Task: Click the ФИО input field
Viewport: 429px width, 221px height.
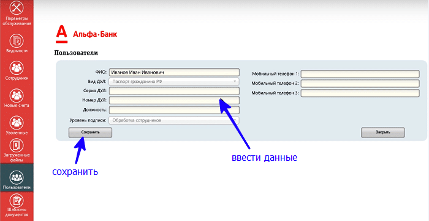Action: [174, 72]
